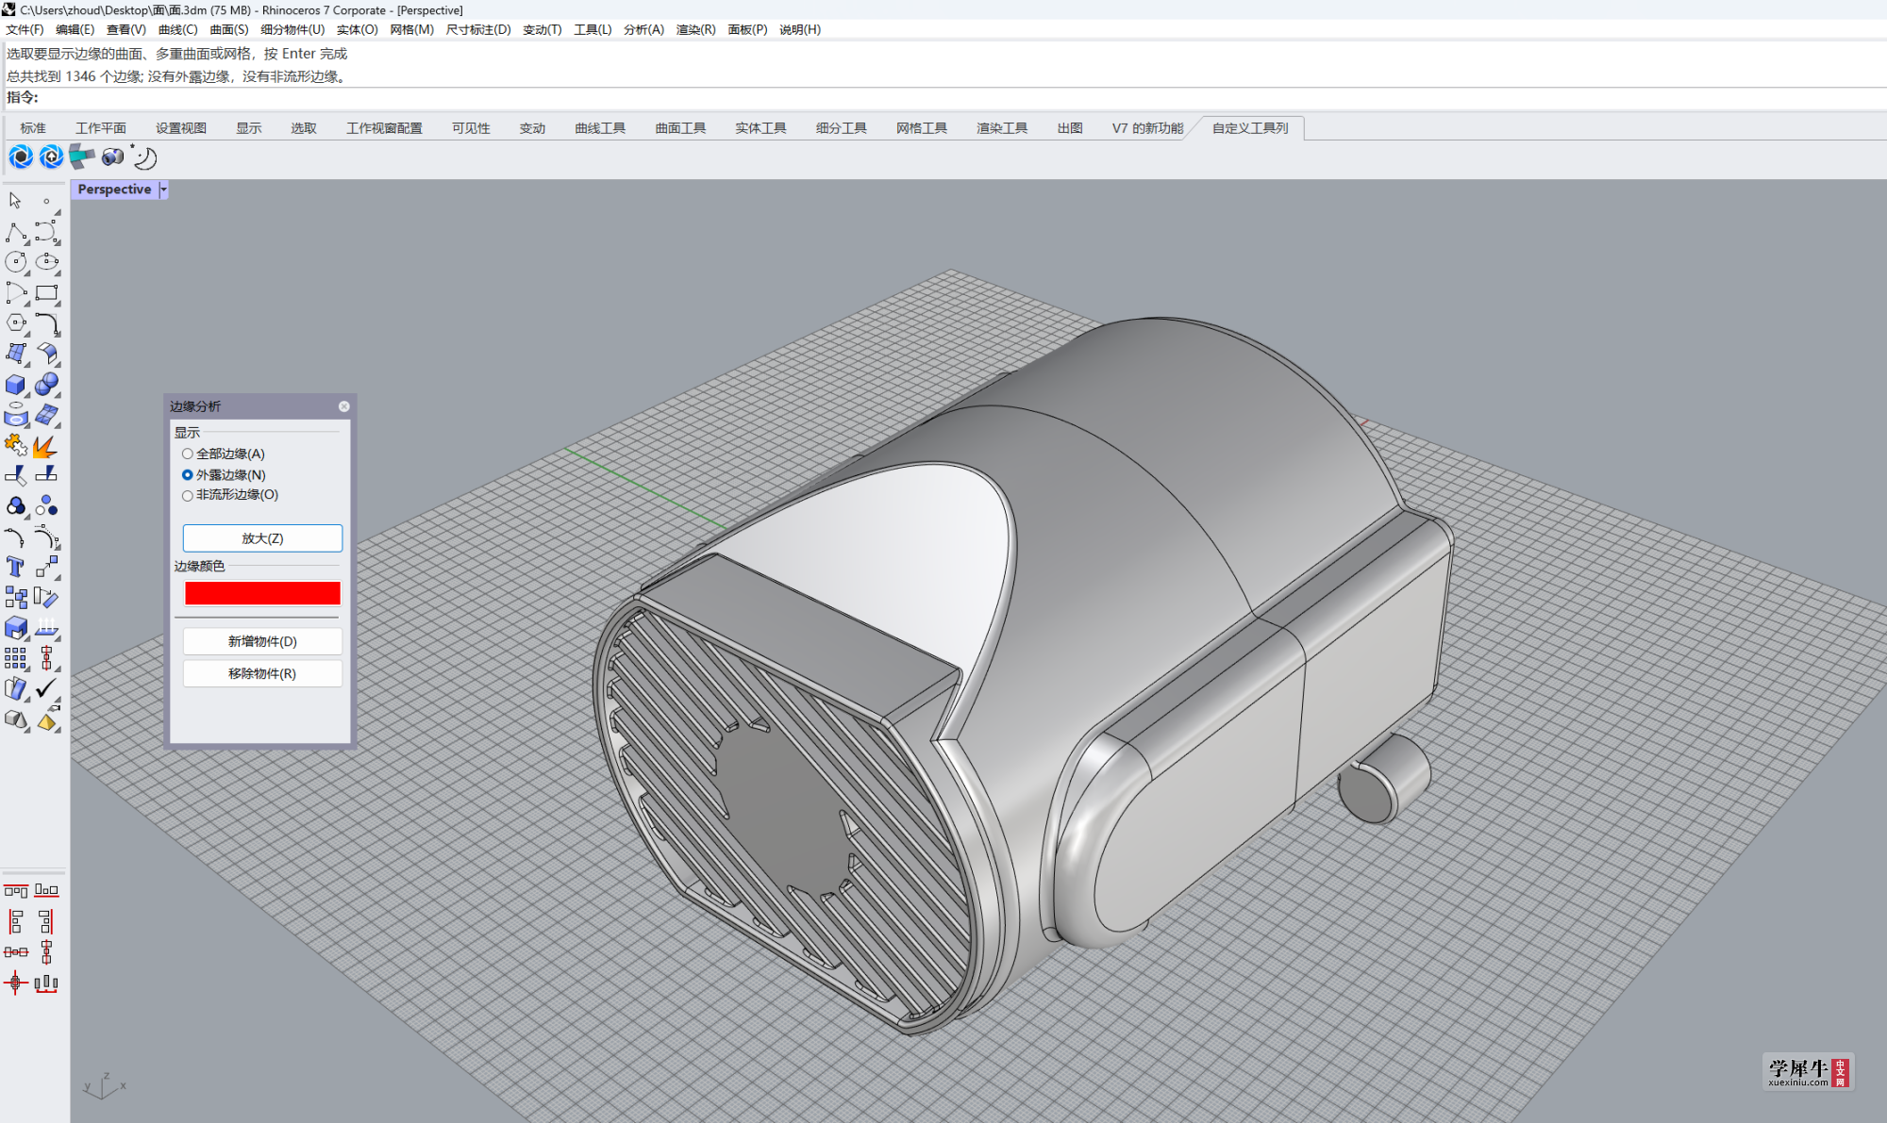Select the Trim tool
Viewport: 1887px width, 1123px height.
point(15,476)
